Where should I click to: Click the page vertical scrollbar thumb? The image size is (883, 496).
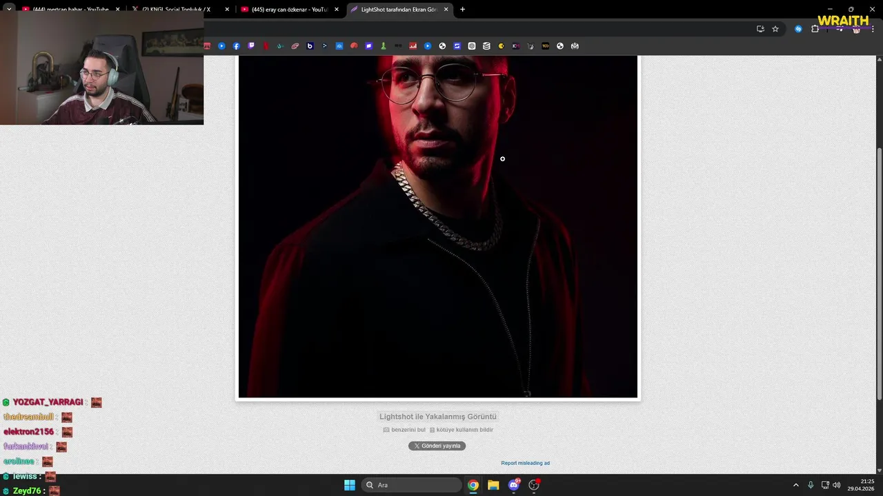tap(879, 273)
